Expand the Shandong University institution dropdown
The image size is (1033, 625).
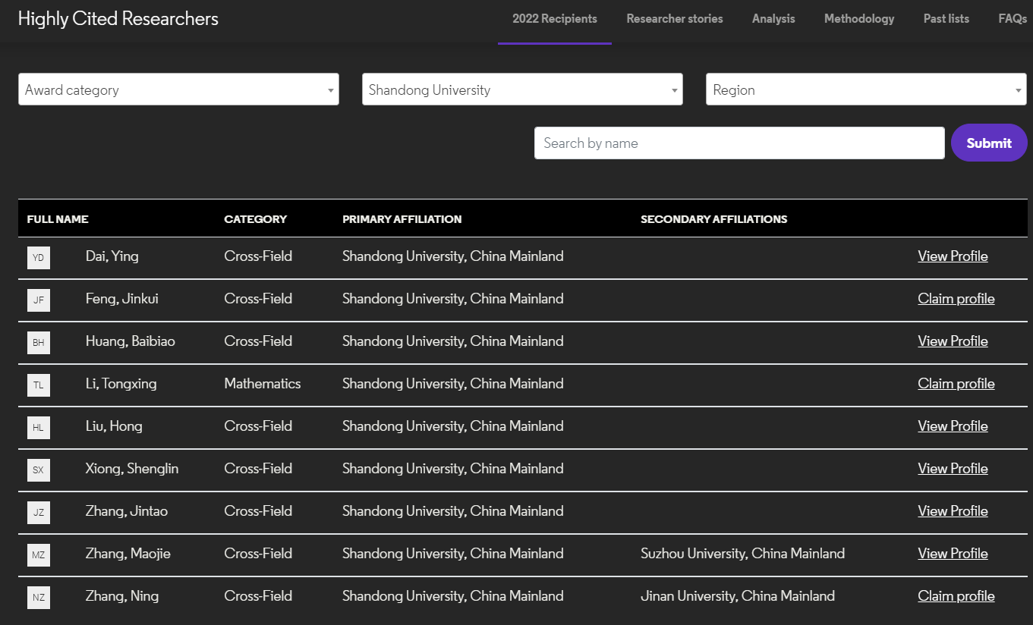(x=522, y=90)
